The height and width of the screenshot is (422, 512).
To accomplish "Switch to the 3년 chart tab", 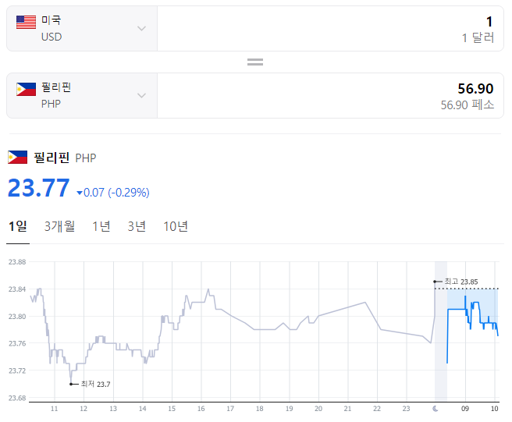I will click(x=137, y=226).
